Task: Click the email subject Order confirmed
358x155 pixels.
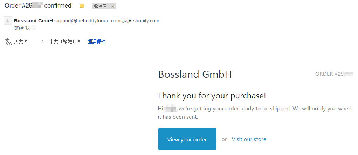Action: pos(38,6)
